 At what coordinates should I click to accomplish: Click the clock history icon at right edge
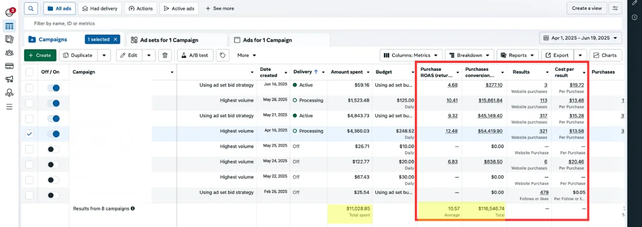coord(635,17)
